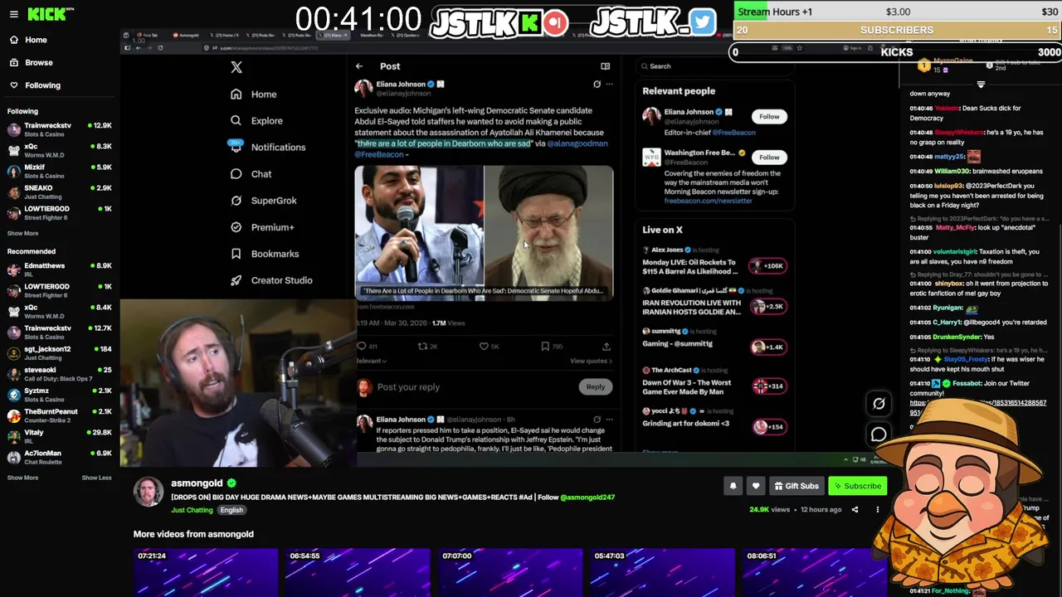1062x597 pixels.
Task: Open Relevant replies sort dropdown
Action: 371,361
